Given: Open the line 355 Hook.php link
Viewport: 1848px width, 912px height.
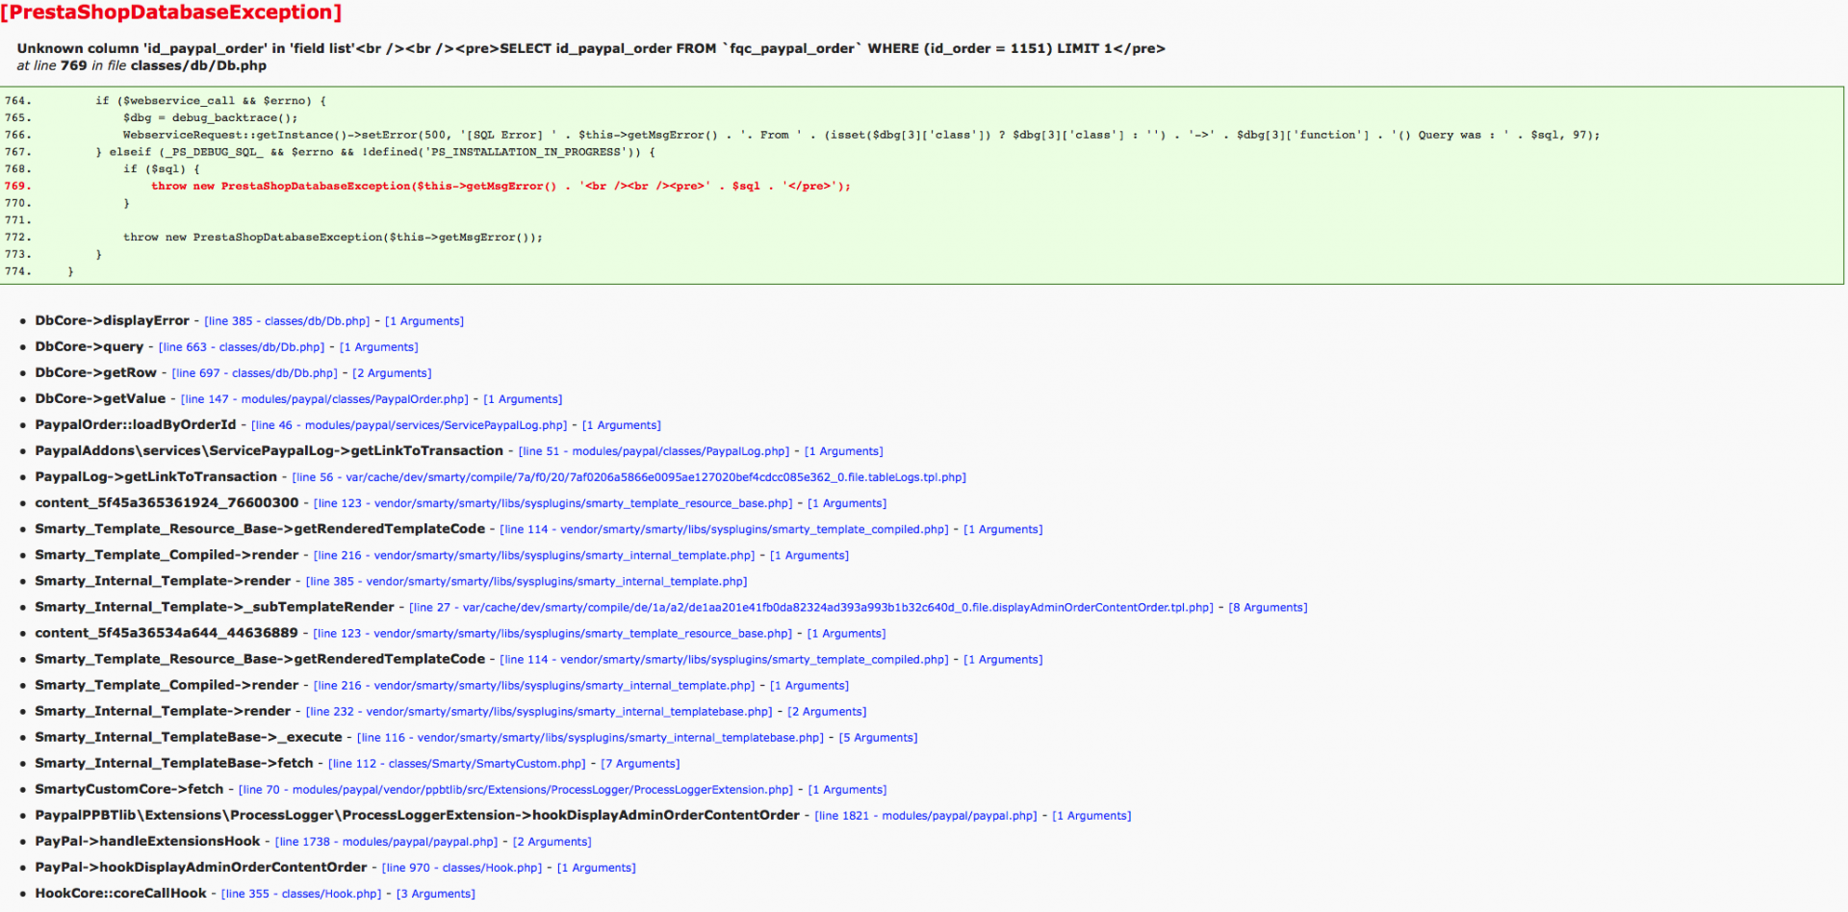Looking at the screenshot, I should tap(301, 894).
